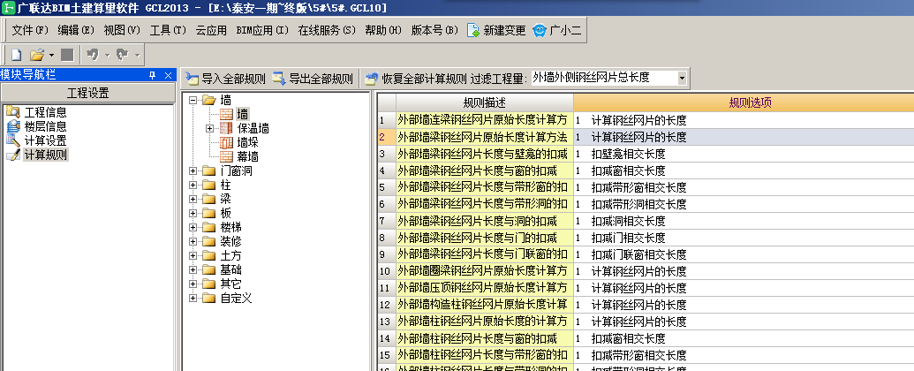Expand the 土方 folder
Image resolution: width=914 pixels, height=371 pixels.
coord(193,255)
